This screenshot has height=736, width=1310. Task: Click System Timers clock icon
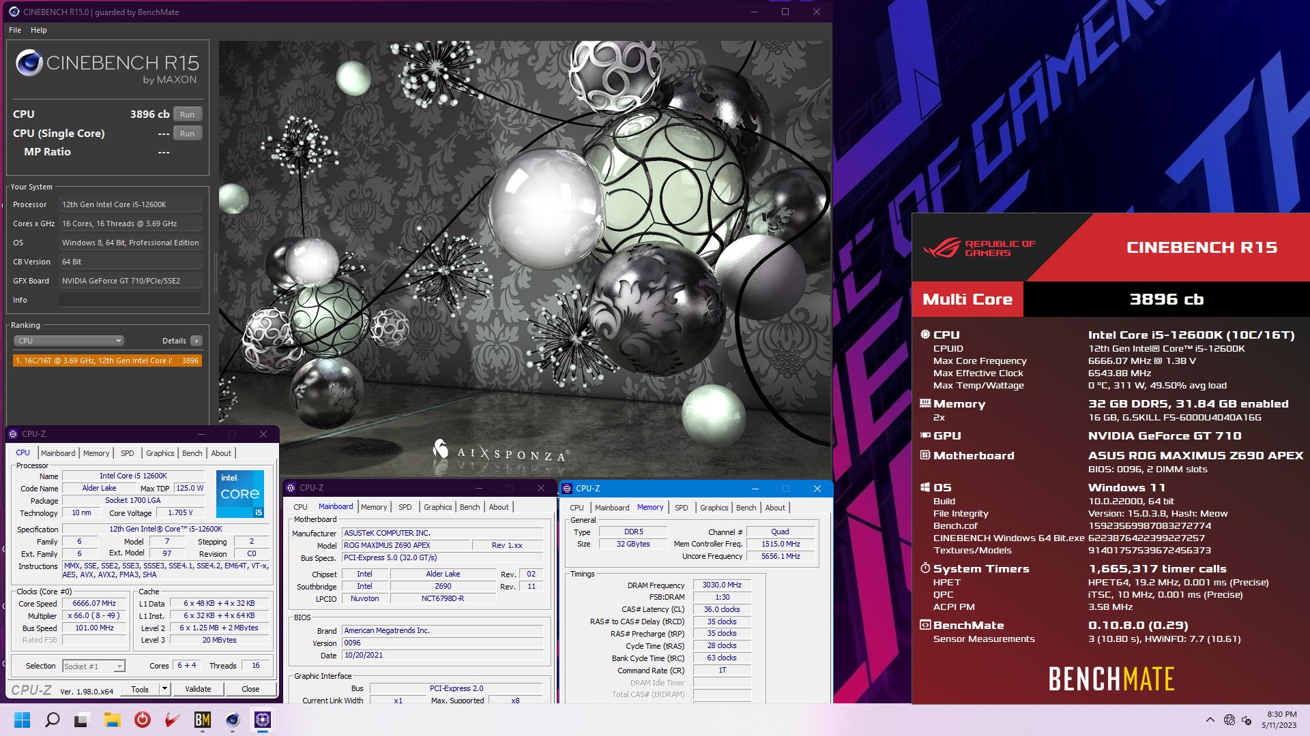[925, 568]
